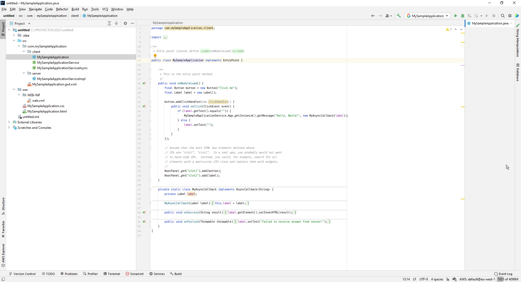Collapse the war folder
This screenshot has width=521, height=282.
coord(14,89)
